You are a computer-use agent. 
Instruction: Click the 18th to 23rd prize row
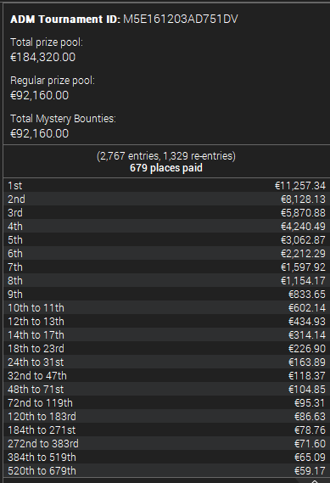(166, 348)
